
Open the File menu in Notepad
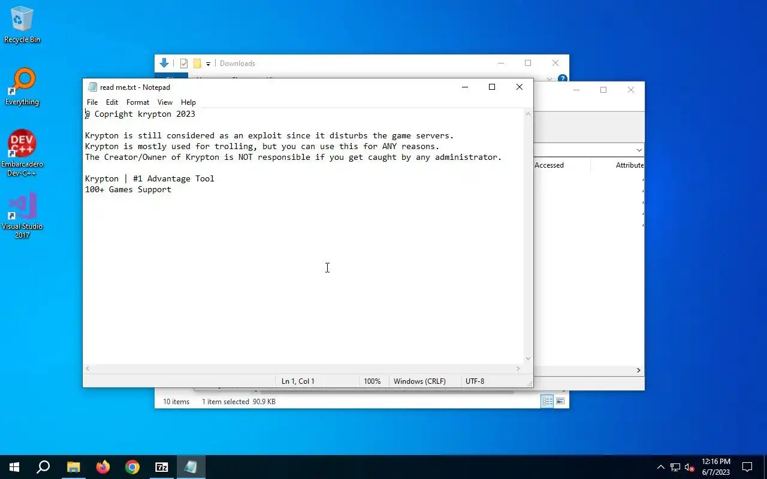click(x=92, y=102)
